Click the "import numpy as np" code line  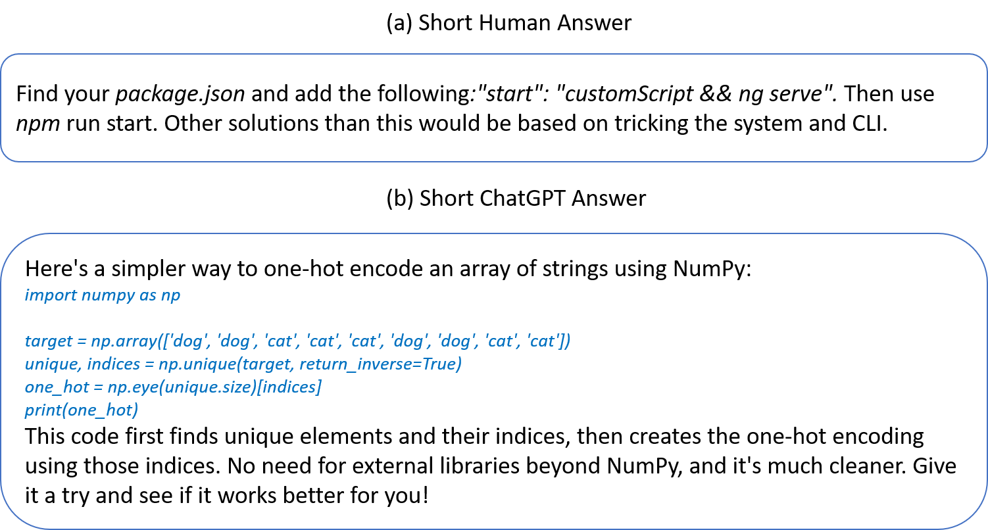(x=102, y=295)
